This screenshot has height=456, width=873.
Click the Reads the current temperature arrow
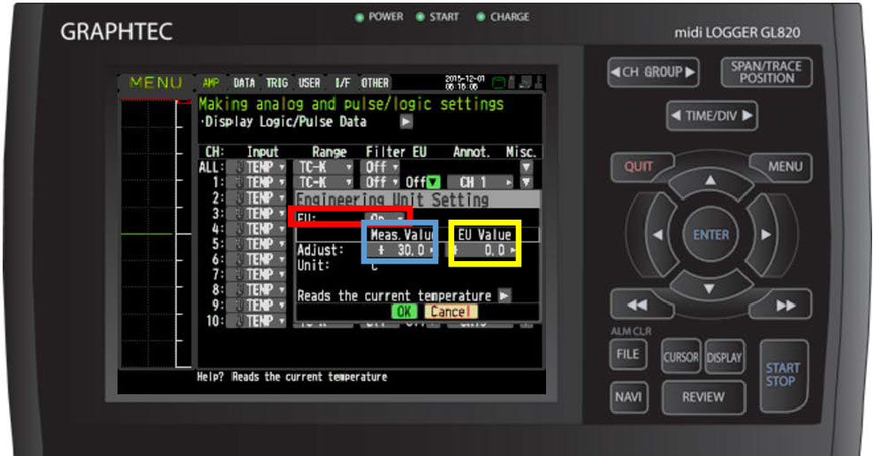[x=504, y=295]
